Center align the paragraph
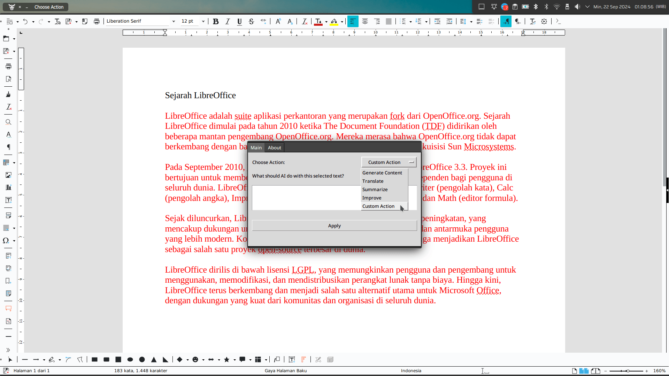 (x=365, y=22)
